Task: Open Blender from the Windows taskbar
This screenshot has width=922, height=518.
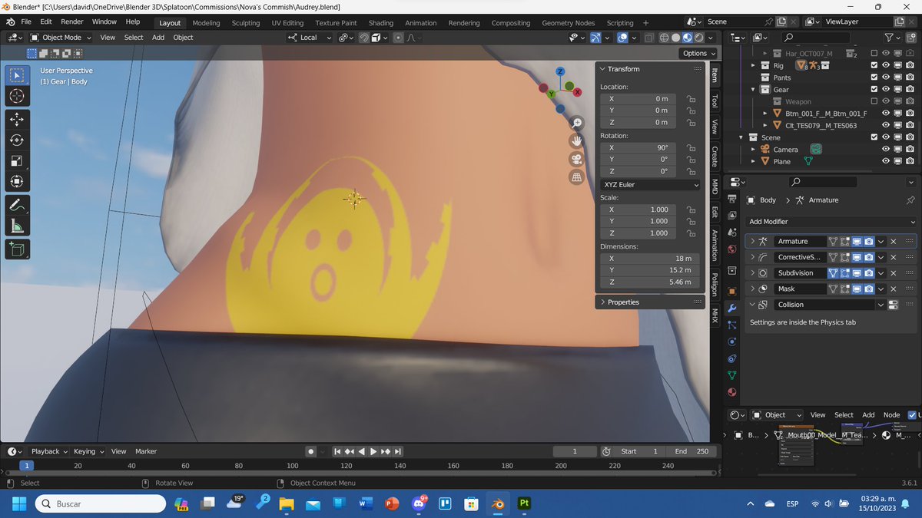Action: (x=498, y=503)
